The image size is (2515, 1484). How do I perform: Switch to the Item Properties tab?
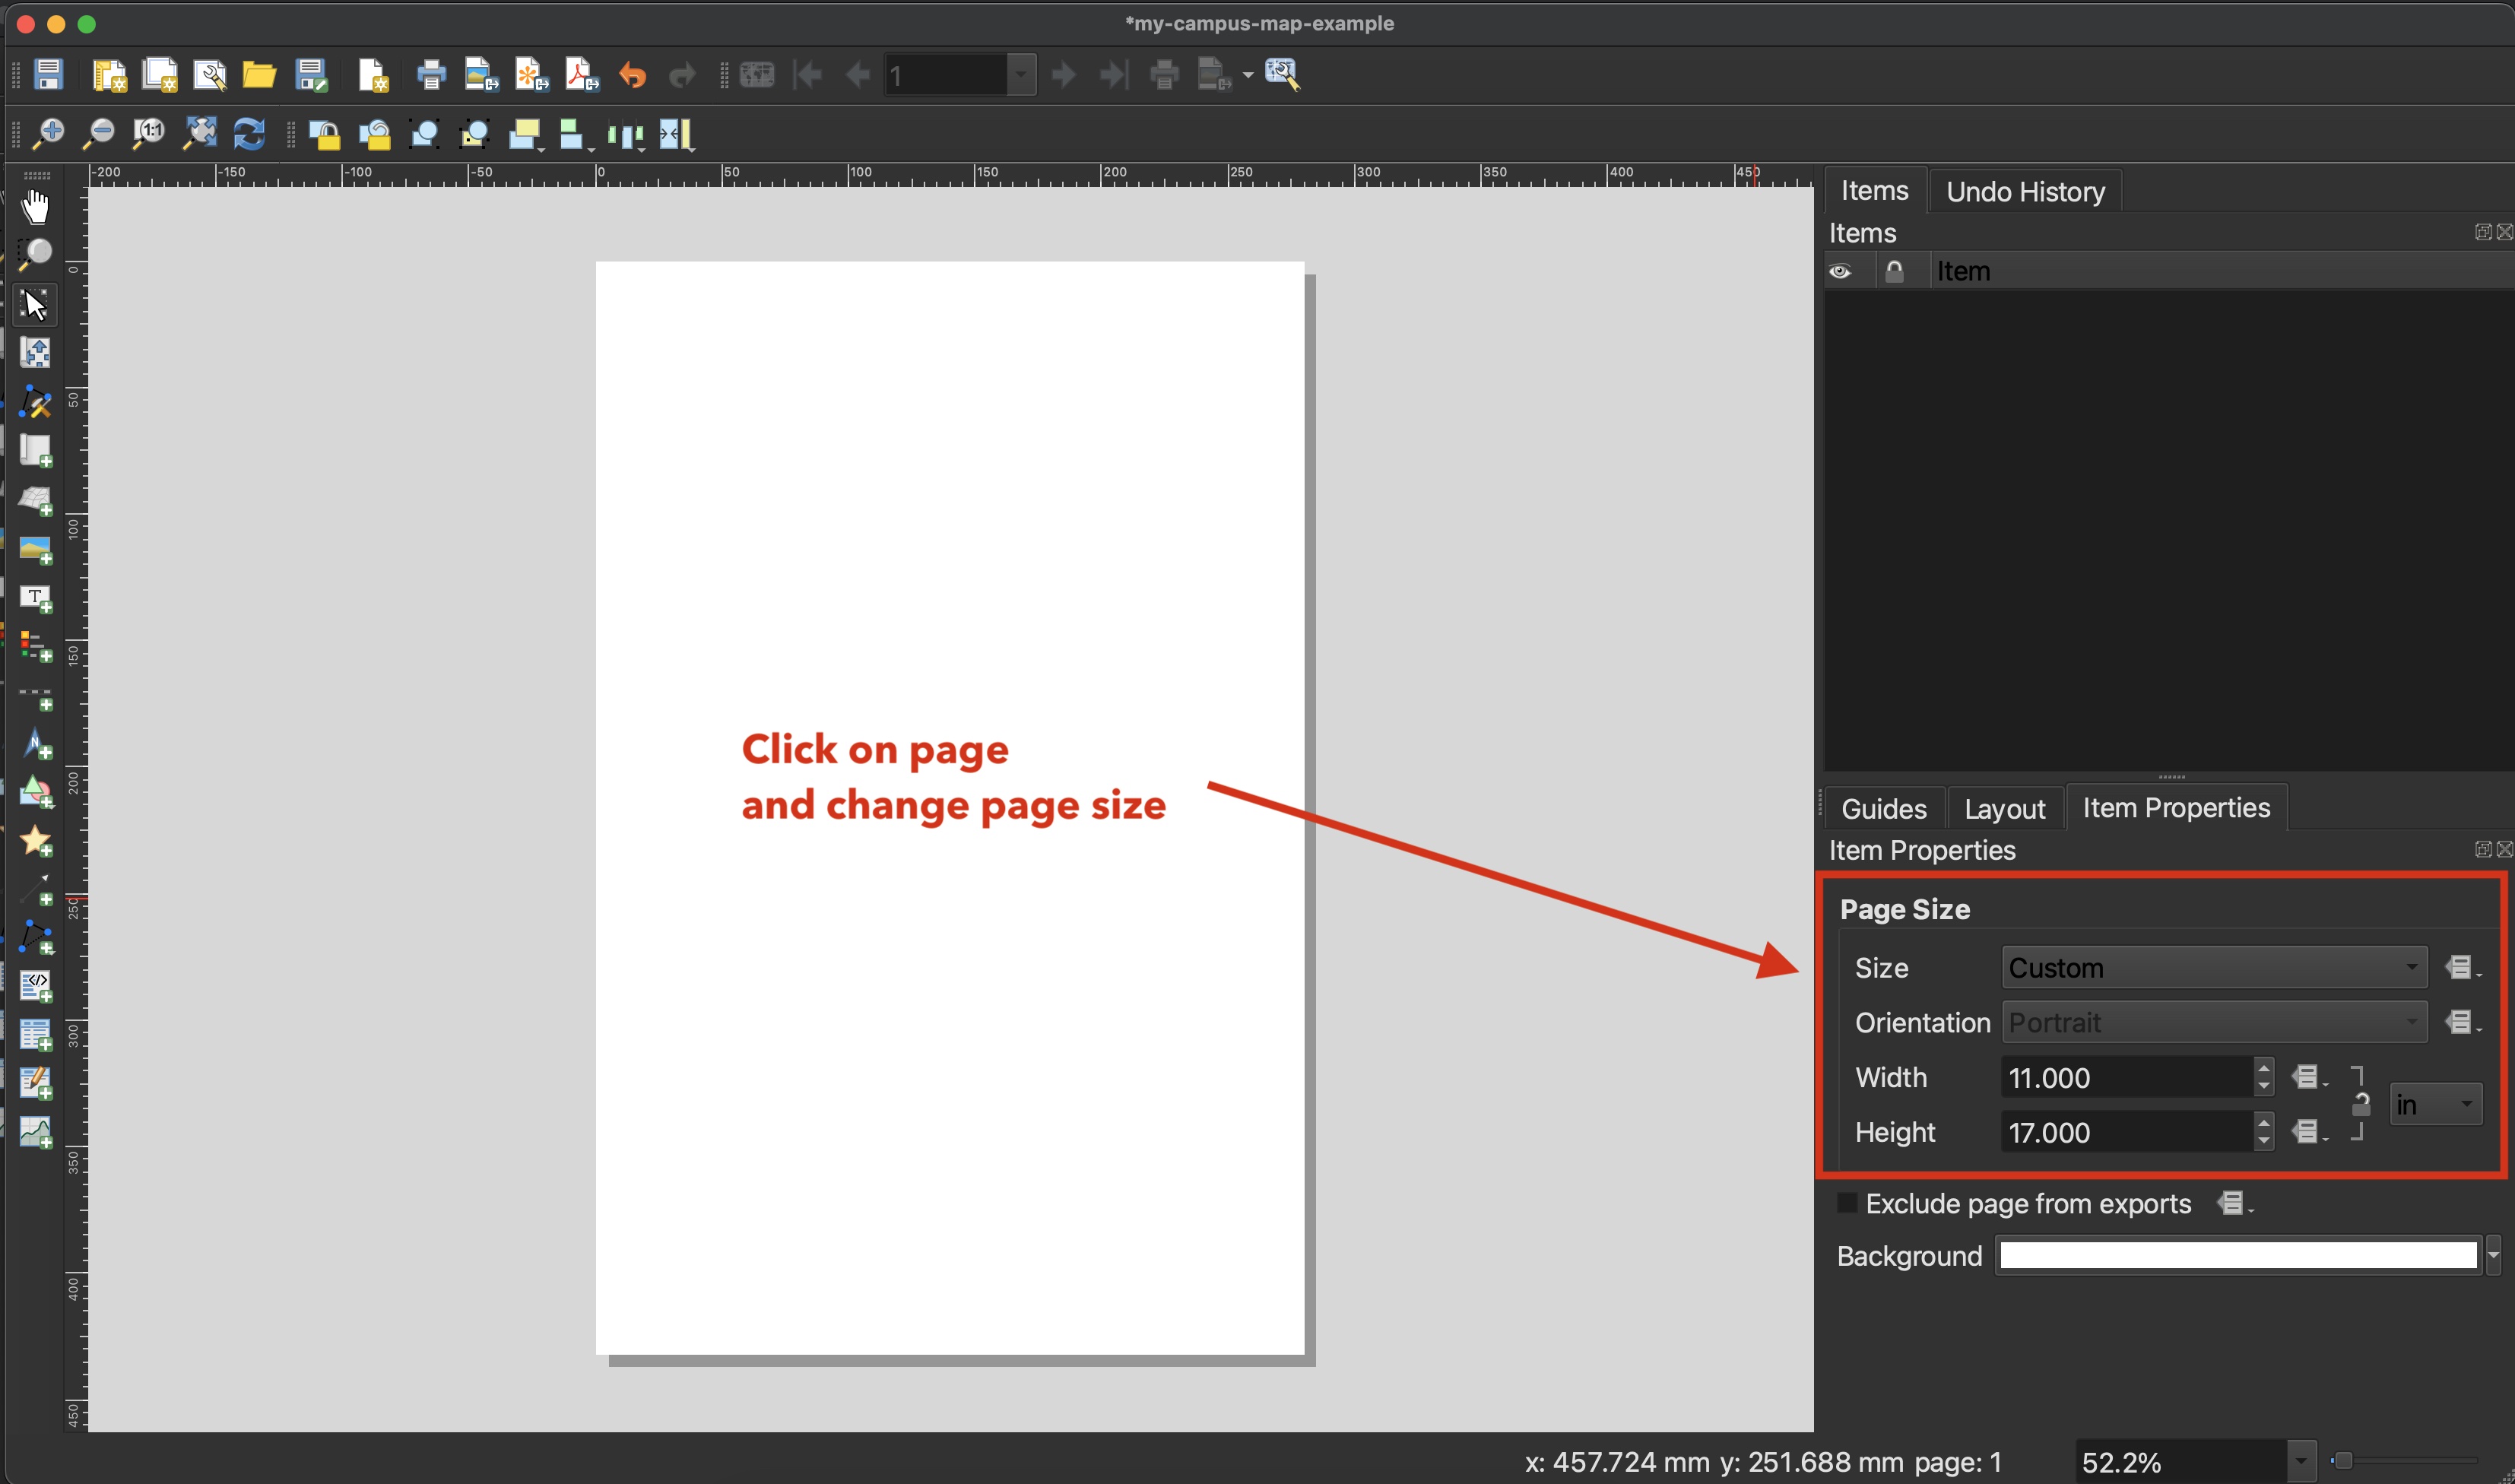2176,807
